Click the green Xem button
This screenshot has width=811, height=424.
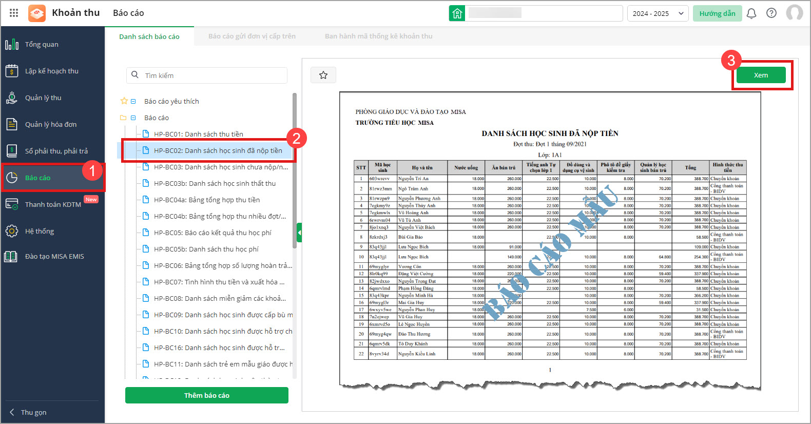pos(761,75)
